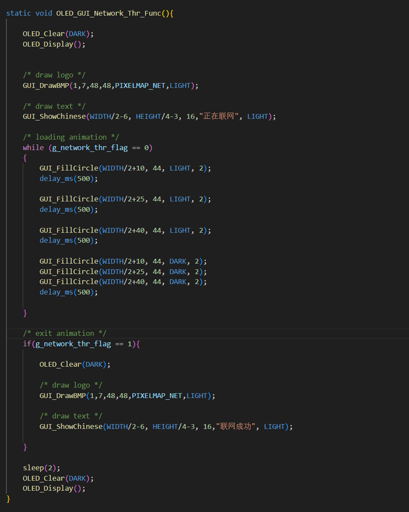Click the first OLED_Display() call
The height and width of the screenshot is (512, 409).
click(54, 45)
